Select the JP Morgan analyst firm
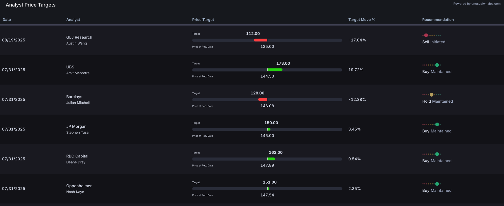The height and width of the screenshot is (206, 504). coord(76,127)
